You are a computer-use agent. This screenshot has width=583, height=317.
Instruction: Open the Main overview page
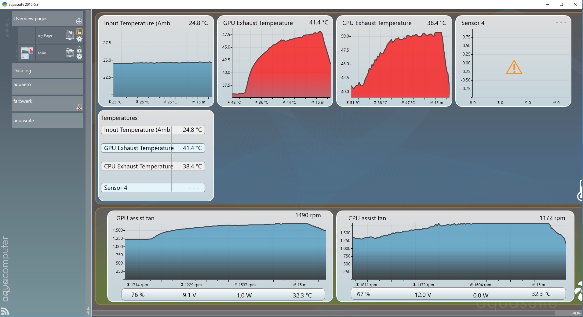[x=42, y=53]
